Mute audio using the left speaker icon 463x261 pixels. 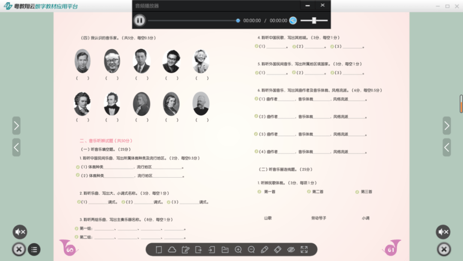19,232
